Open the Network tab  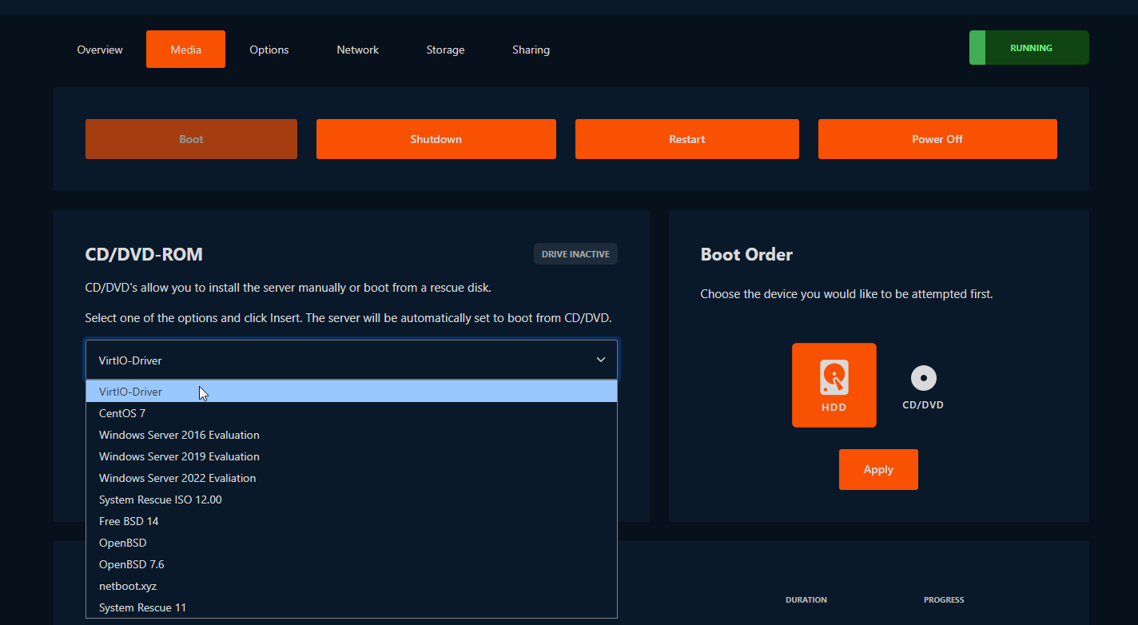click(357, 50)
